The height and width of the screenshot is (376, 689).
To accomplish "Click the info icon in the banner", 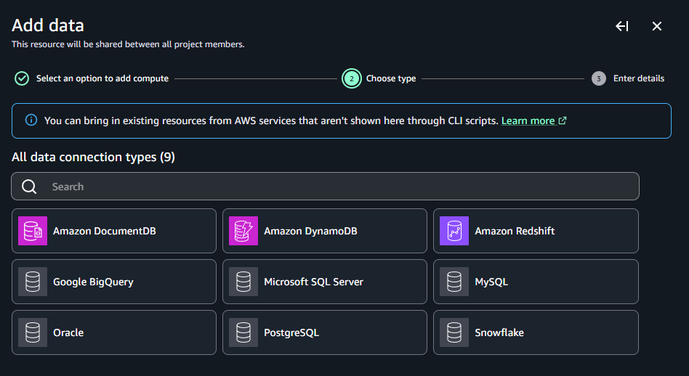I will click(31, 120).
